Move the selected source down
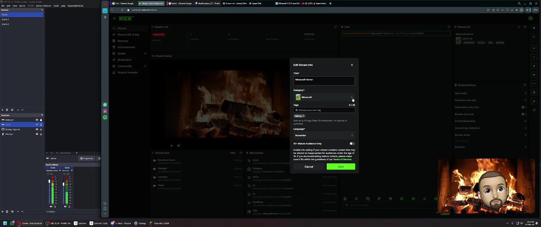 (x=22, y=212)
